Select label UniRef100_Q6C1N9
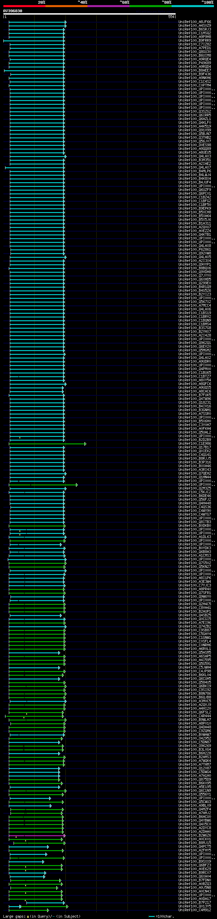Viewport: 217px width, 919px height. (195, 790)
